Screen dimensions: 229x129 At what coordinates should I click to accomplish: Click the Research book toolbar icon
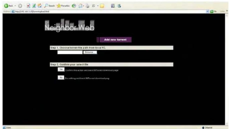[x=113, y=6]
